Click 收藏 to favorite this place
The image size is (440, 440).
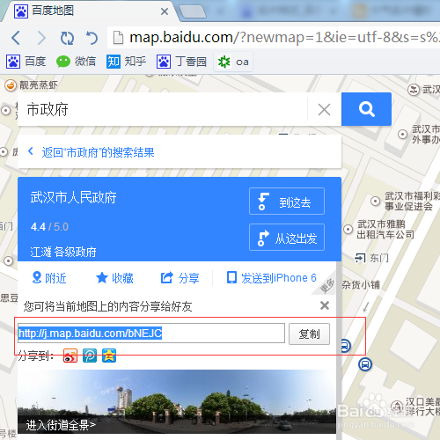click(x=114, y=278)
